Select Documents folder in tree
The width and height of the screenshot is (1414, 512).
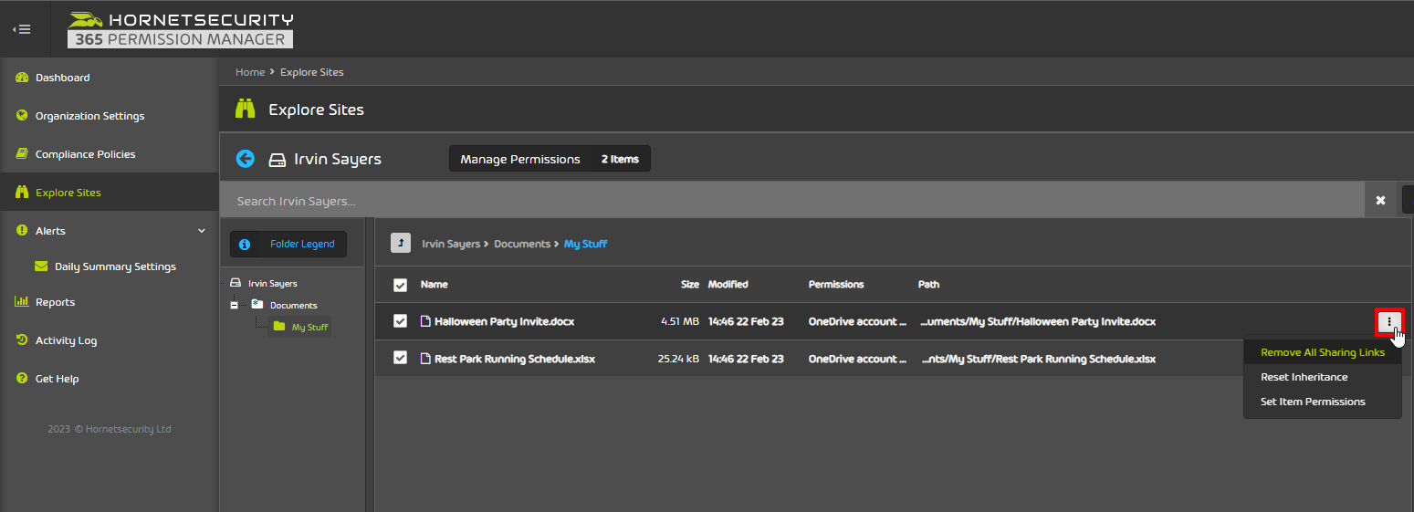(294, 306)
